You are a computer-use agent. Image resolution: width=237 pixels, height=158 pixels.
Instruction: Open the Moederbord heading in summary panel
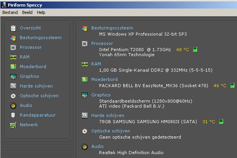[x=104, y=79]
